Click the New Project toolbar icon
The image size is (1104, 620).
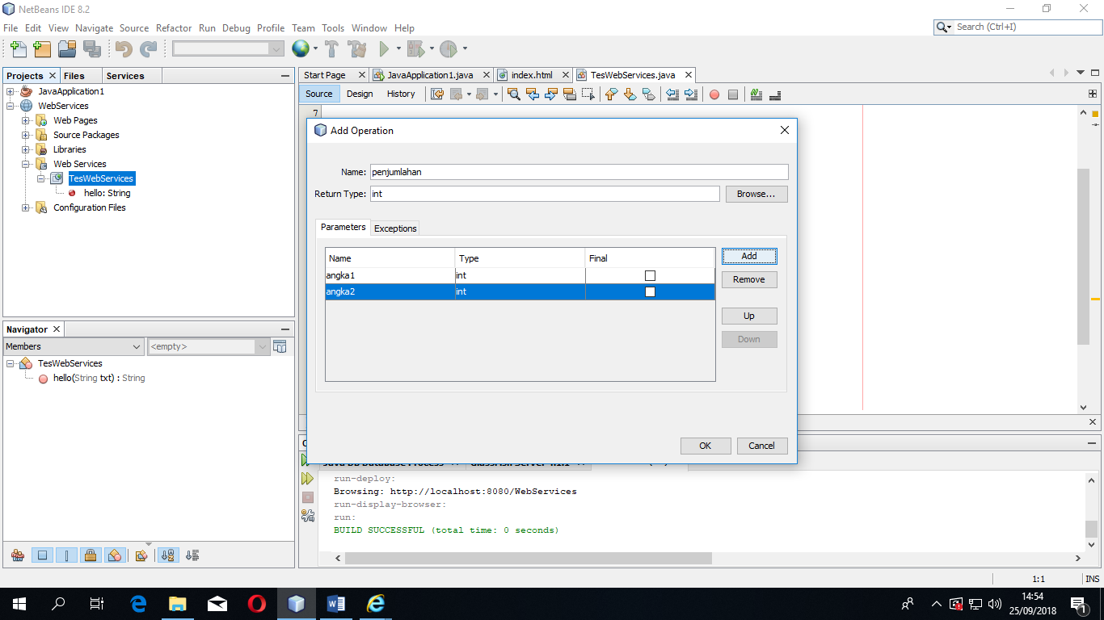click(42, 49)
